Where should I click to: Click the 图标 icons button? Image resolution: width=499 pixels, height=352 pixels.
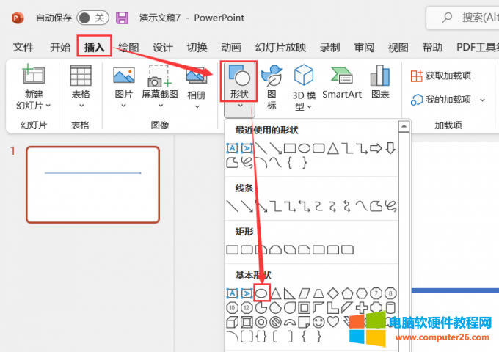point(272,87)
